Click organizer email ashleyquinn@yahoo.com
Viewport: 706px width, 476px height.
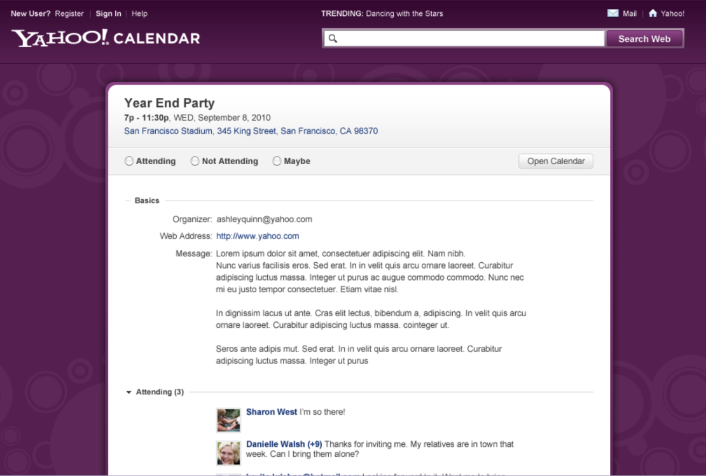tap(265, 220)
